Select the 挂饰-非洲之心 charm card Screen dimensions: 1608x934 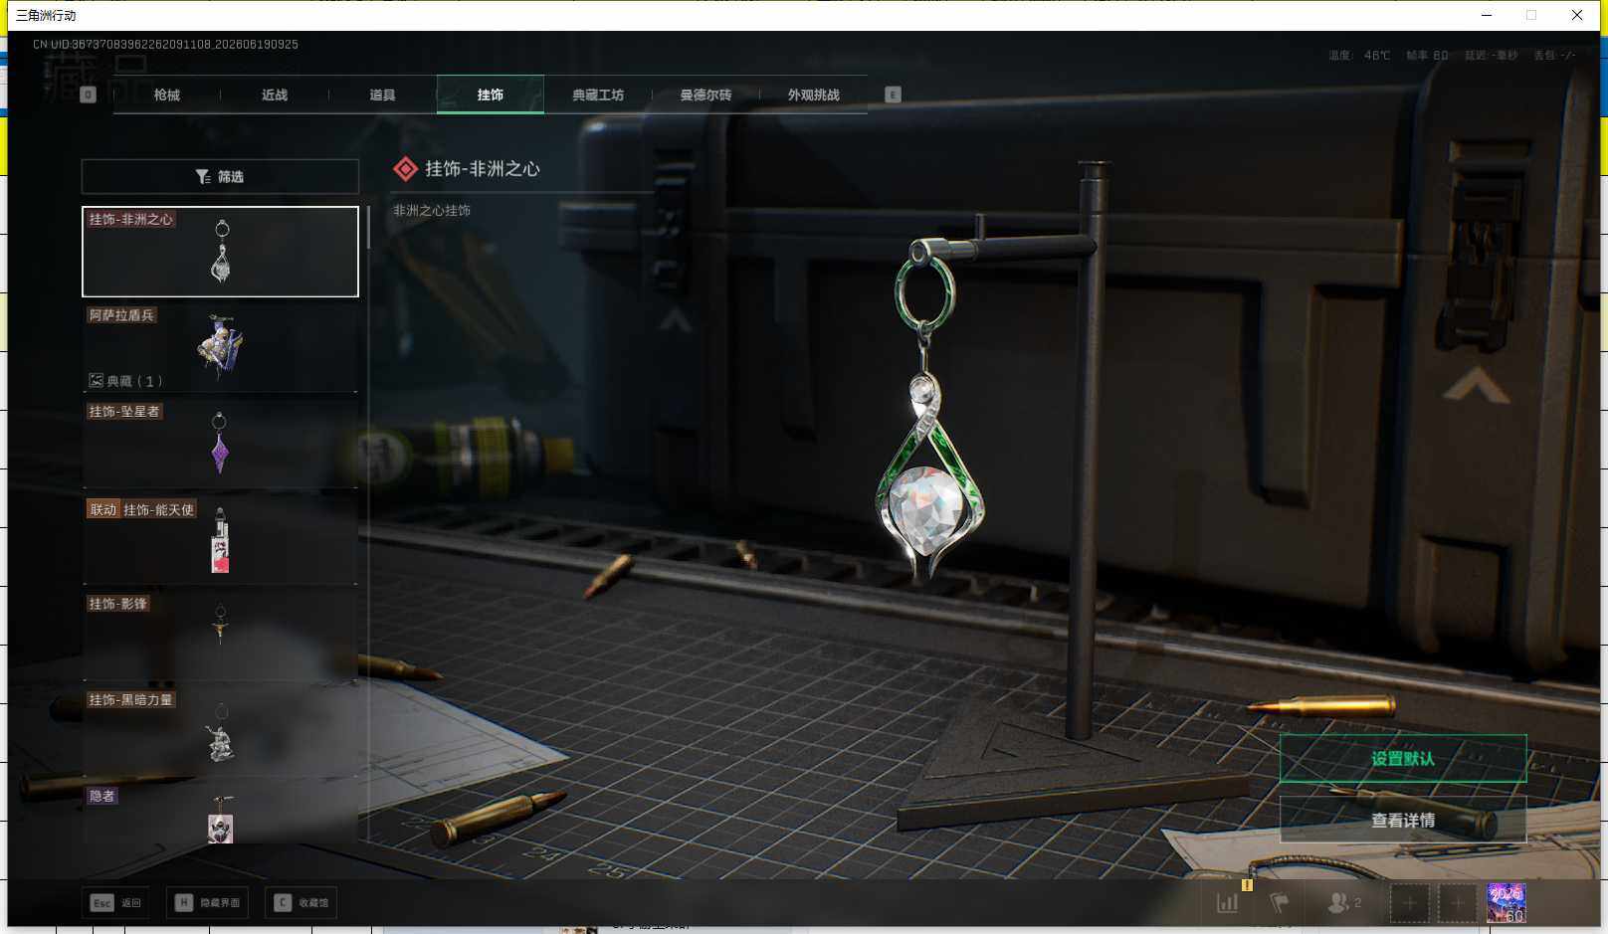tap(220, 252)
